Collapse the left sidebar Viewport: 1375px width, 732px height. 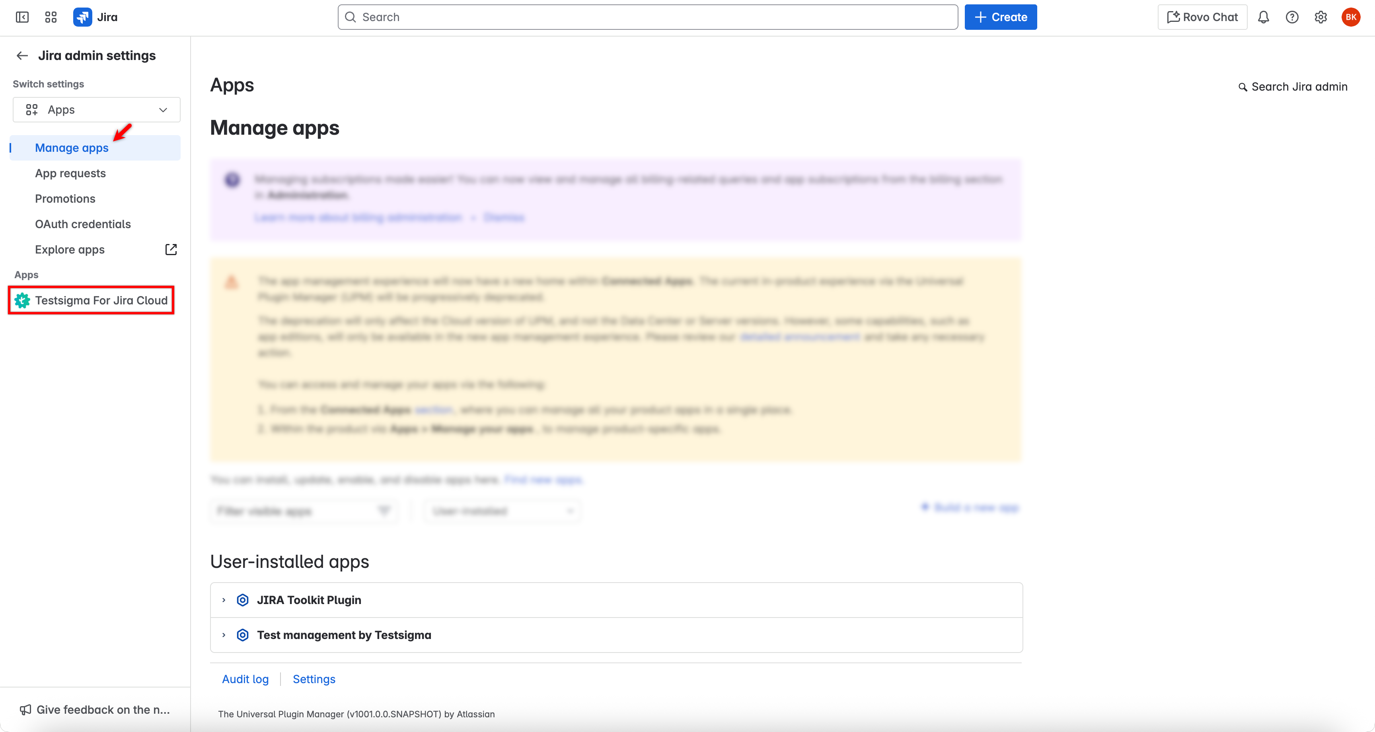pos(22,17)
